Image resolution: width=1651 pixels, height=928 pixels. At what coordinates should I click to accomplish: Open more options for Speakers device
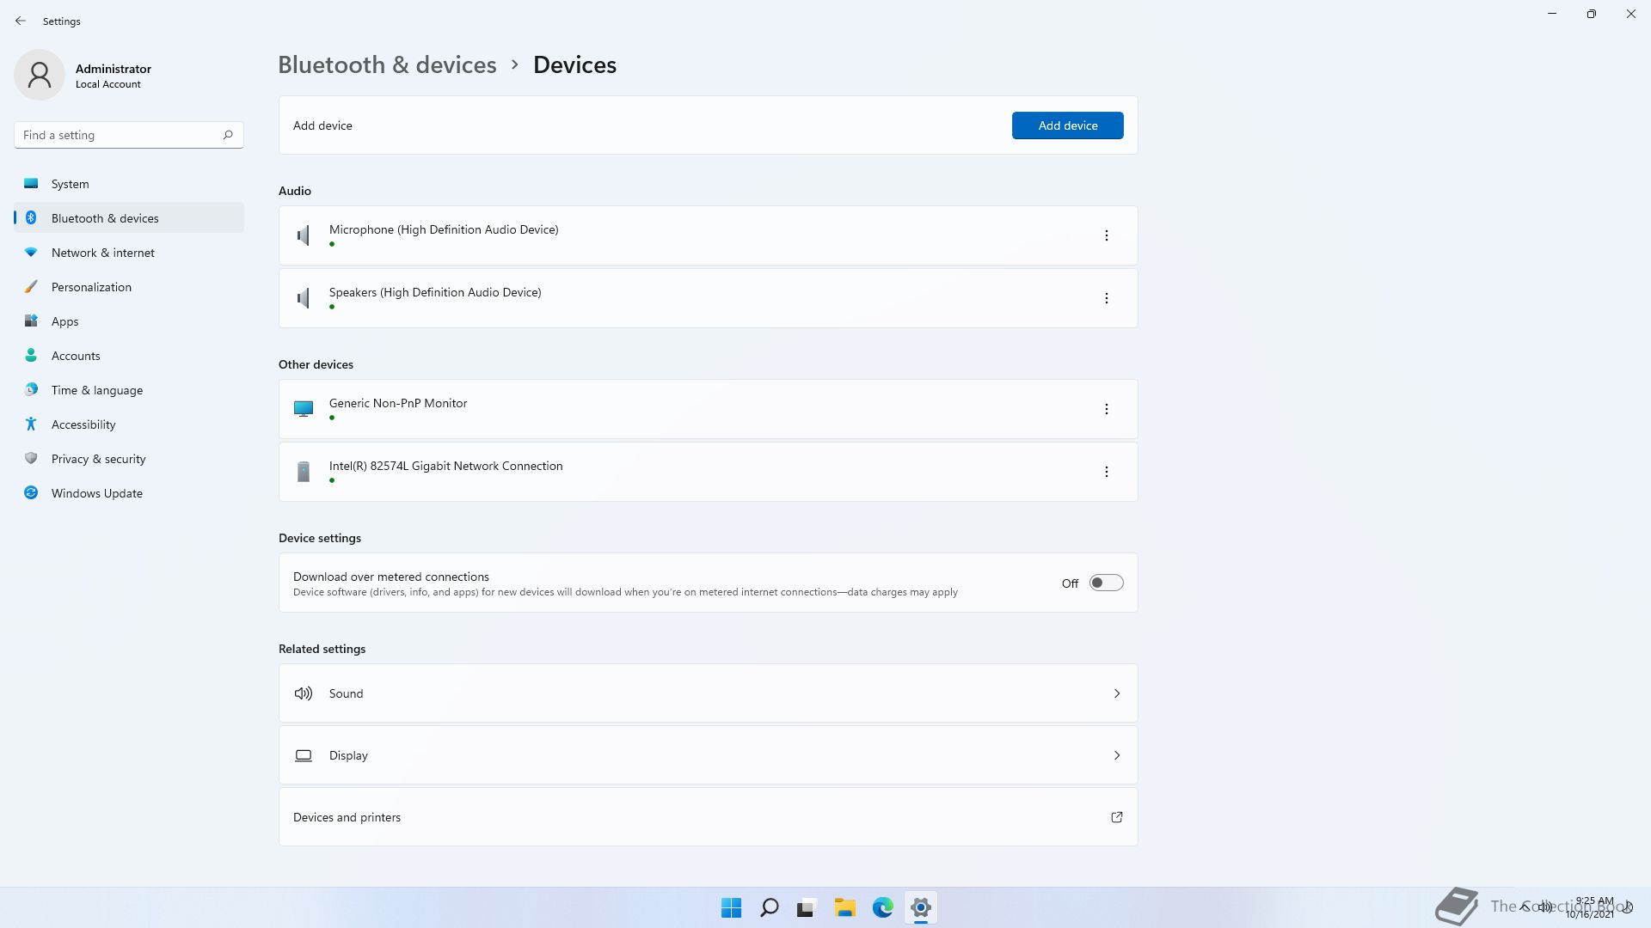click(x=1106, y=298)
